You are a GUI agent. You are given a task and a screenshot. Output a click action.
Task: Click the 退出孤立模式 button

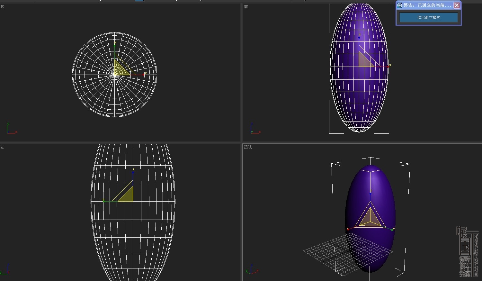point(428,17)
